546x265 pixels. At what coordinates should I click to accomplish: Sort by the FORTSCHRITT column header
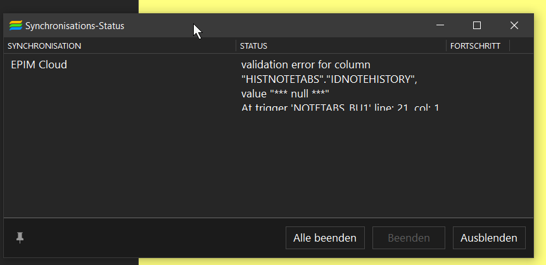(478, 46)
